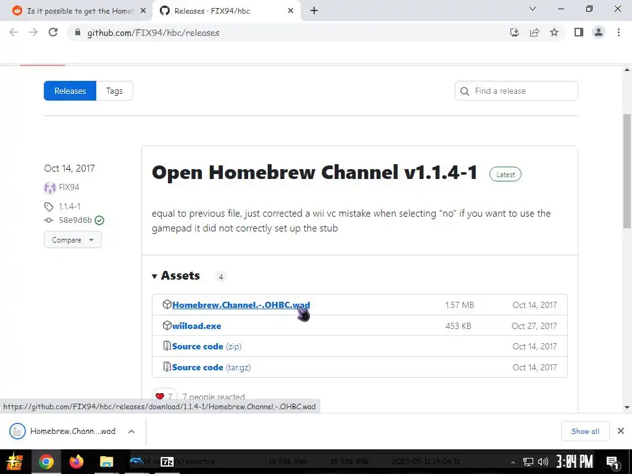The image size is (632, 474).
Task: Open the tab search chevron
Action: [x=533, y=9]
